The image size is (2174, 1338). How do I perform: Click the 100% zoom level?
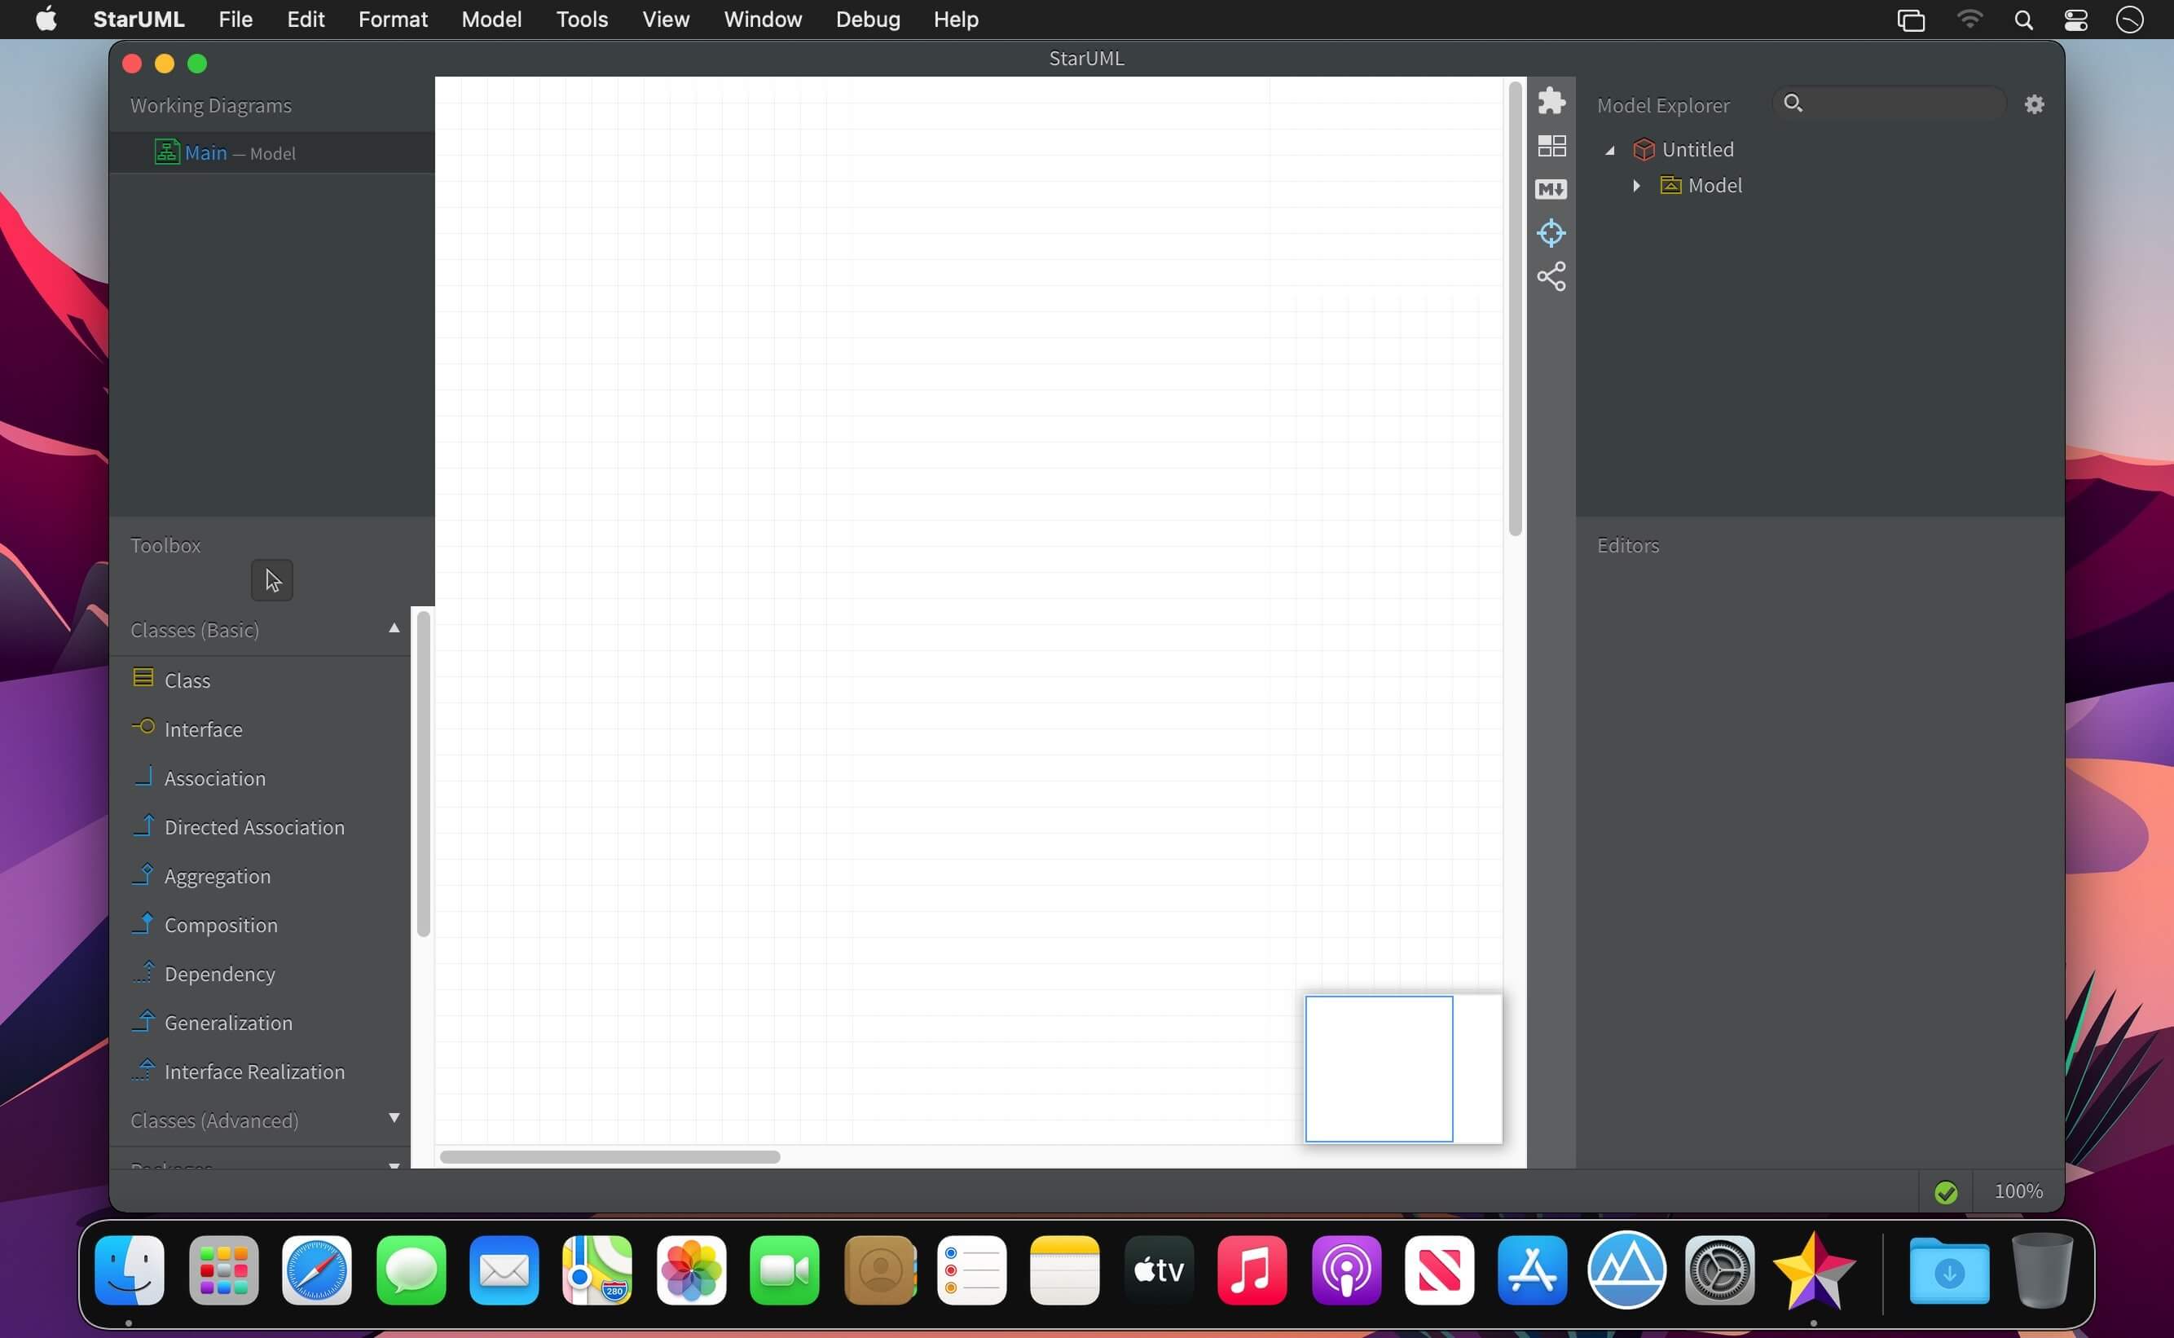pos(2018,1191)
